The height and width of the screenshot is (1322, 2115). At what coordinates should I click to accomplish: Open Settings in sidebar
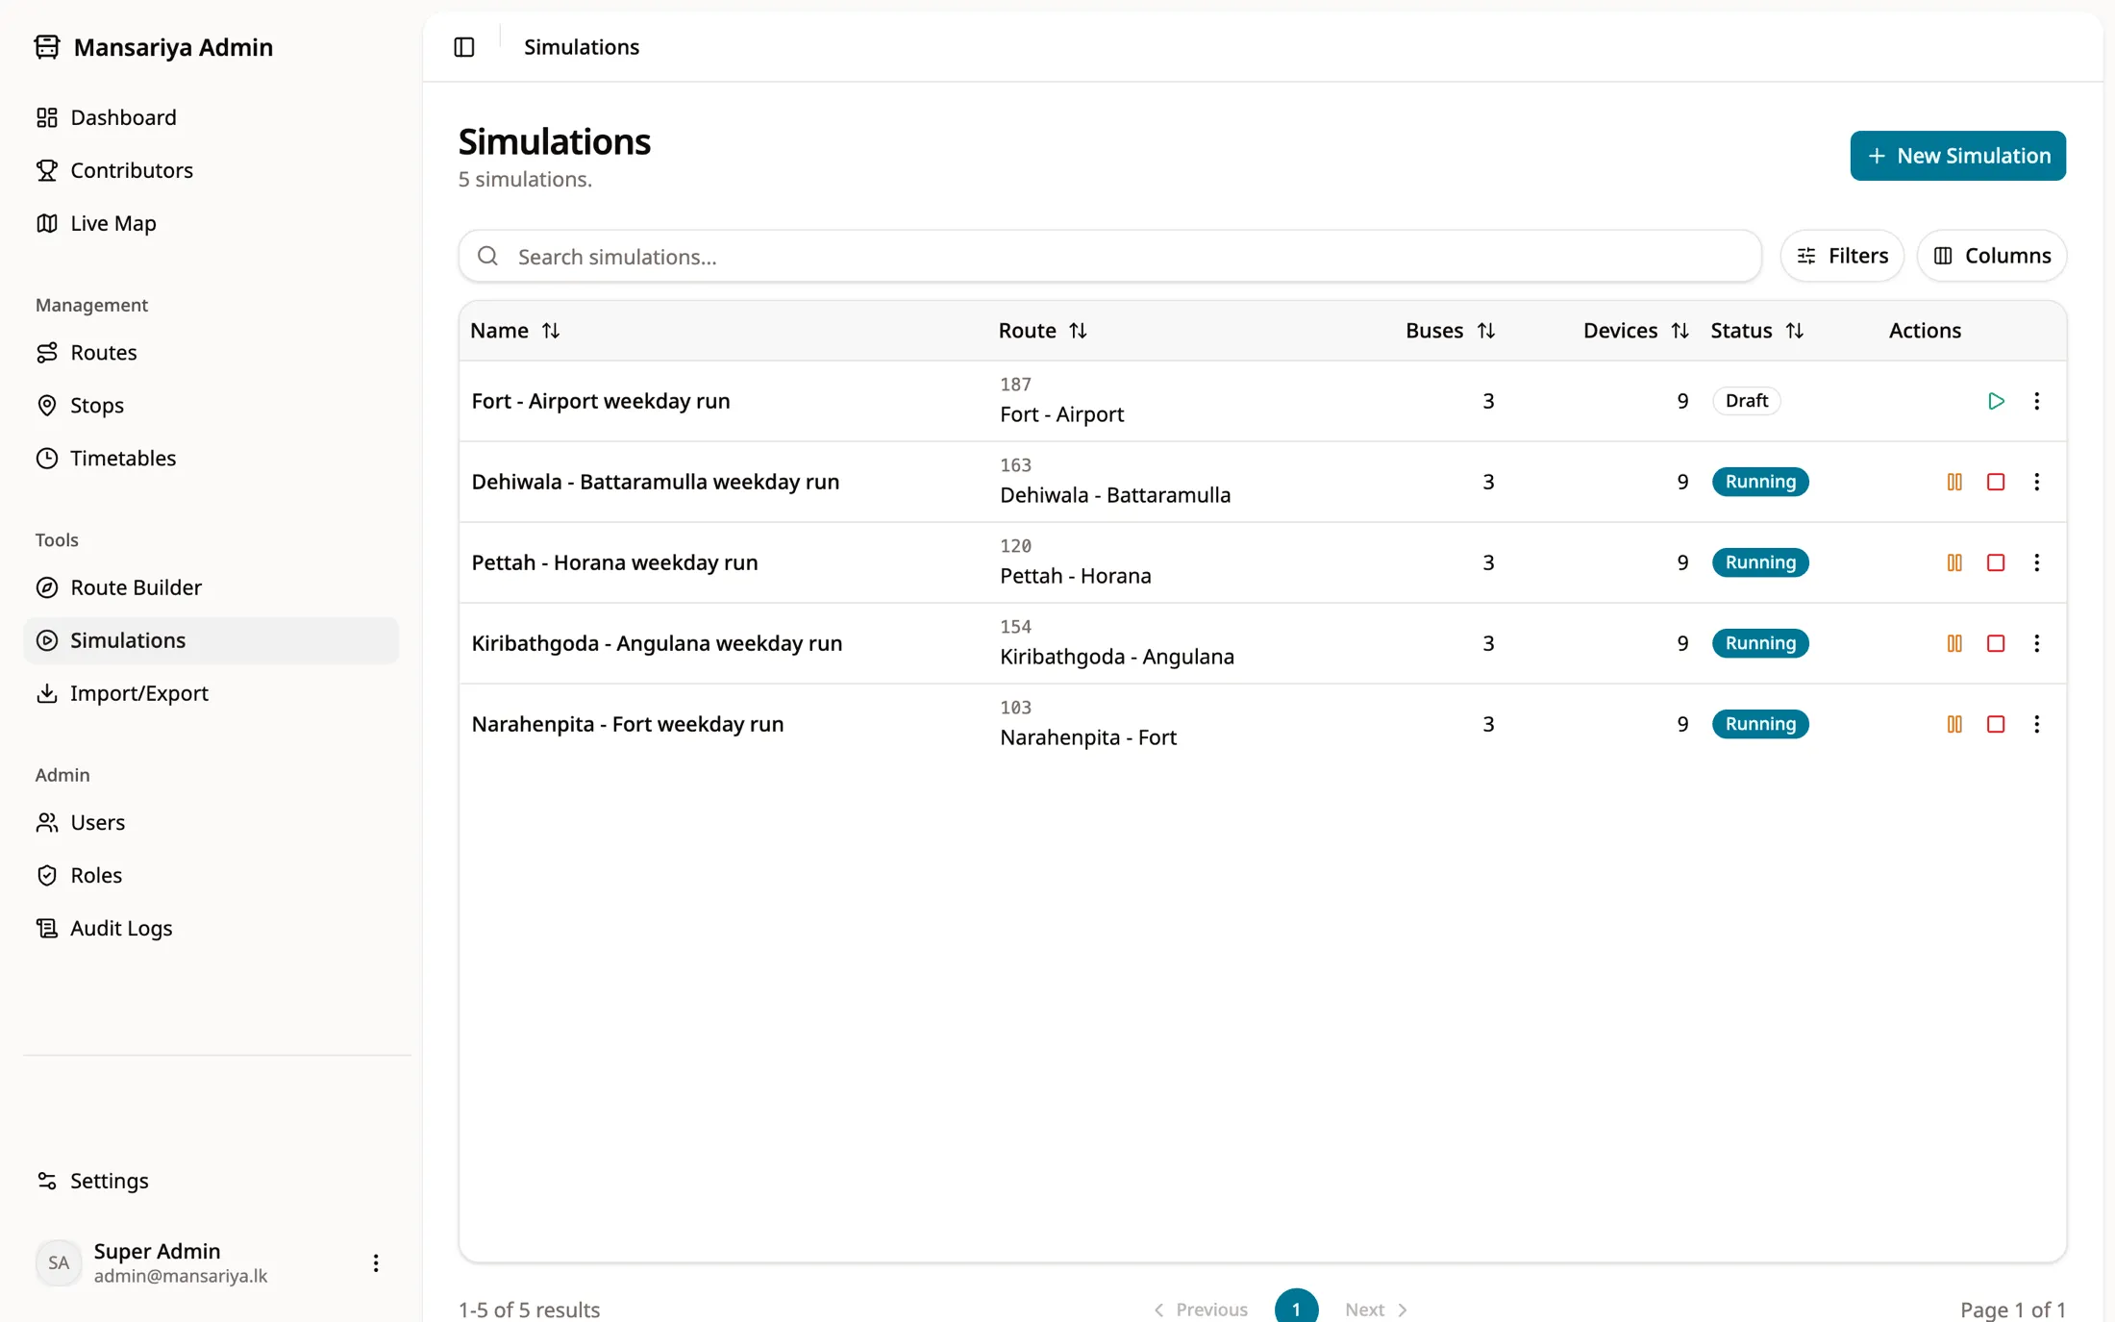211,1181
